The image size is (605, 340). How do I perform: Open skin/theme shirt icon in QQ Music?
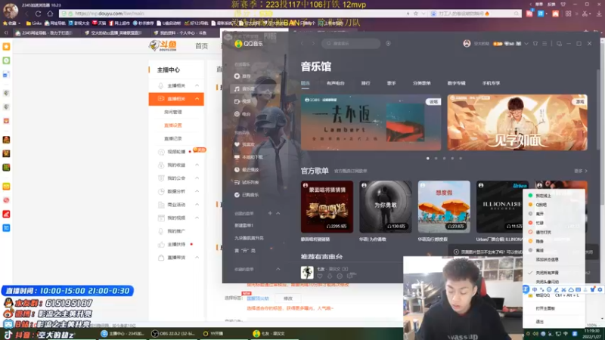point(535,44)
